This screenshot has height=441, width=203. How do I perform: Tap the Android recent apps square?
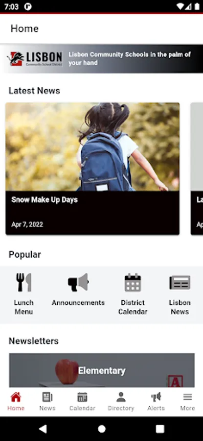point(160,429)
